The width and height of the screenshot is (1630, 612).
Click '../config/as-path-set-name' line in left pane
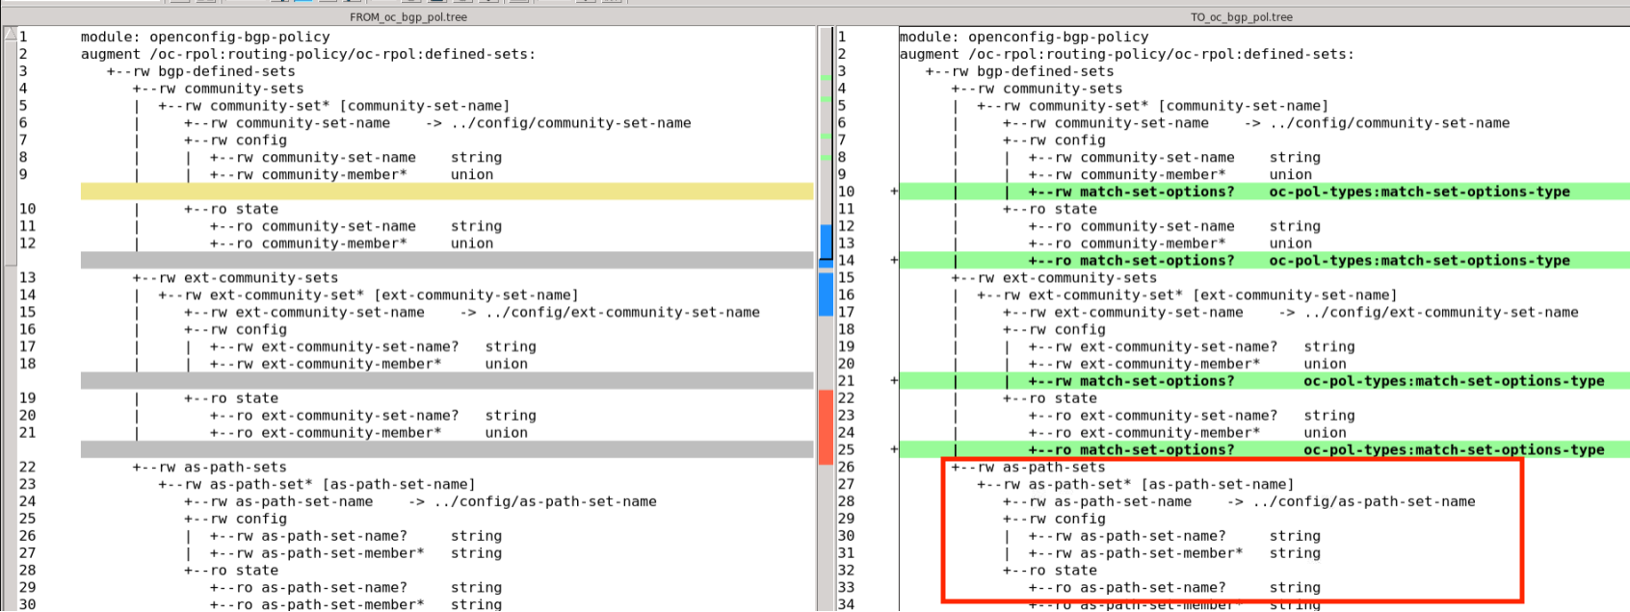(x=420, y=502)
